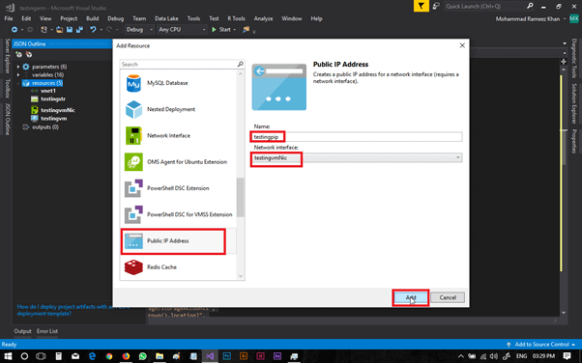Screen dimensions: 582x363
Task: Open Project menu
Action: coord(69,18)
